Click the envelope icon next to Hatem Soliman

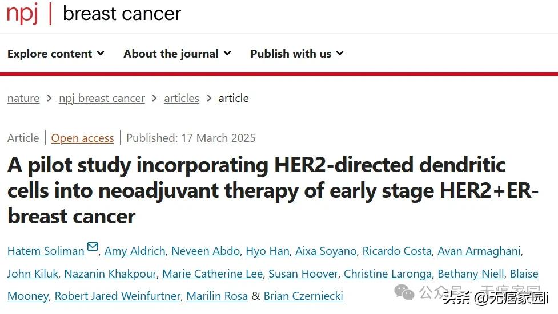(x=93, y=247)
